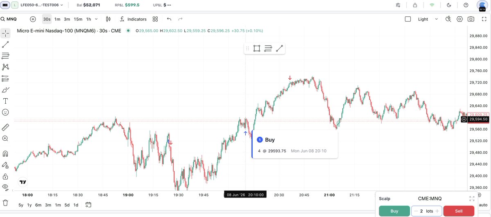Select the Text annotation tool
This screenshot has width=491, height=217.
(x=5, y=101)
